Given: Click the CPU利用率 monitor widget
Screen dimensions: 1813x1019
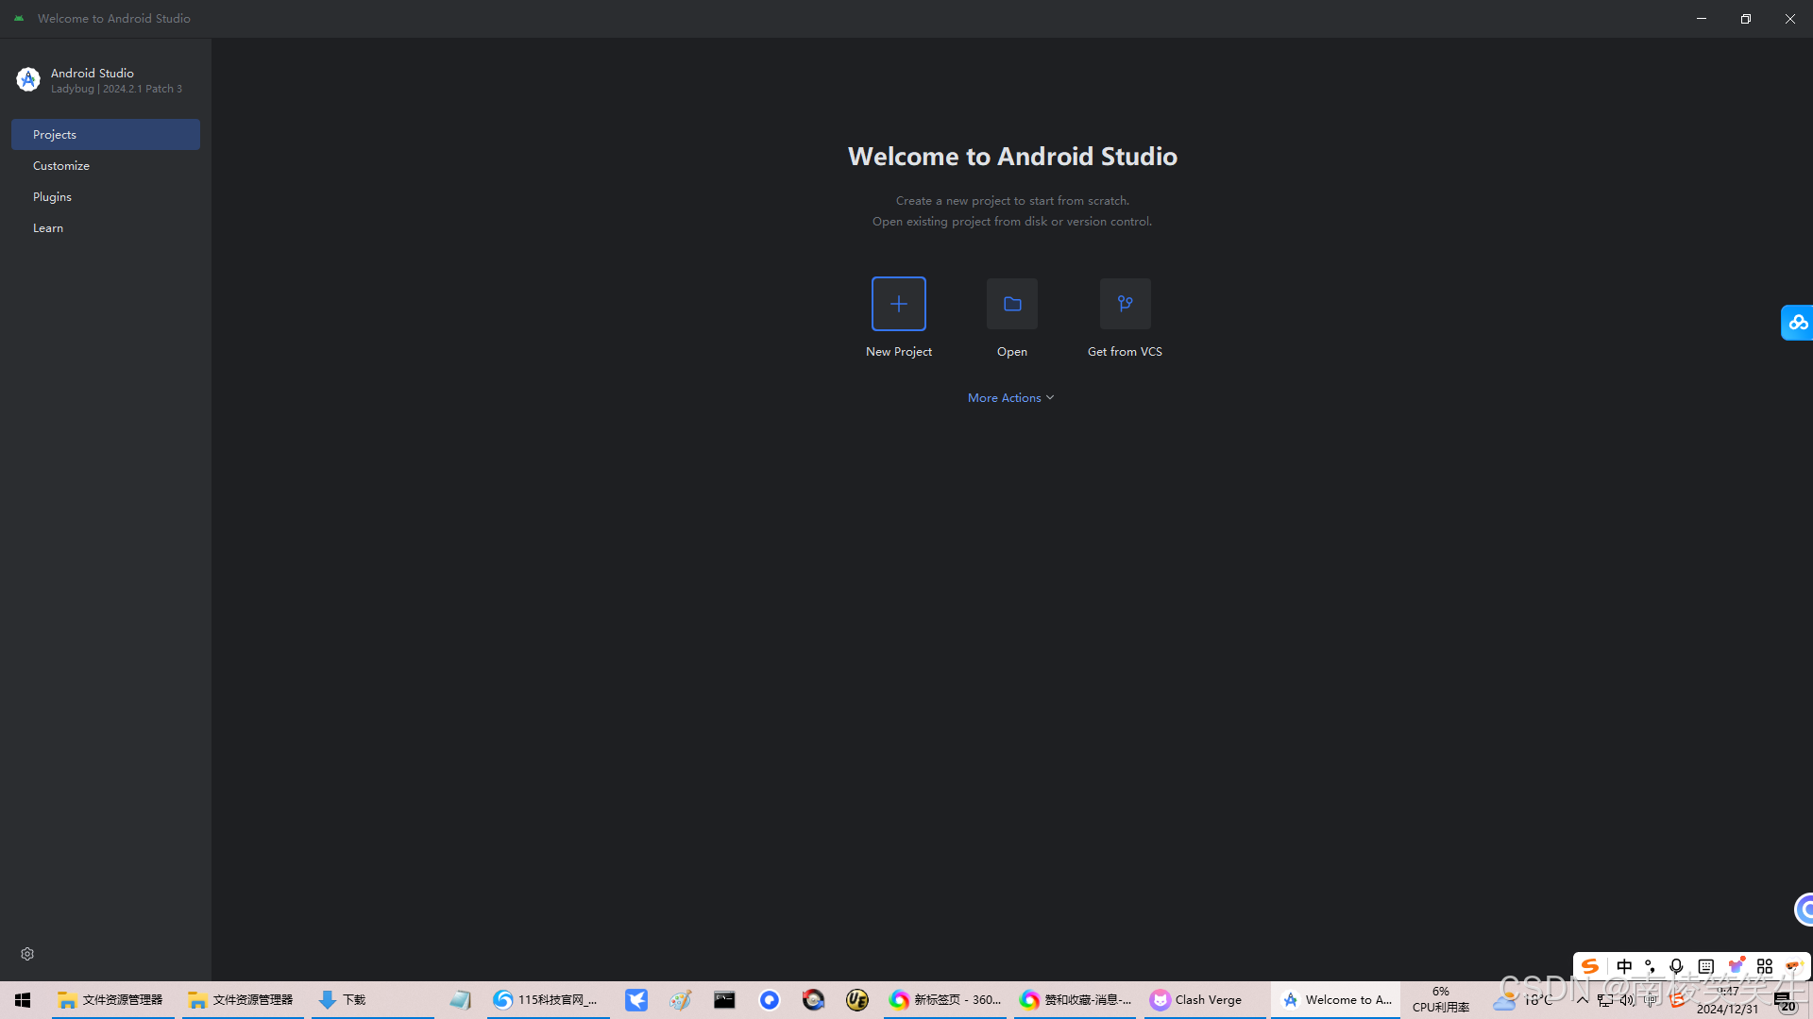Looking at the screenshot, I should tap(1441, 999).
